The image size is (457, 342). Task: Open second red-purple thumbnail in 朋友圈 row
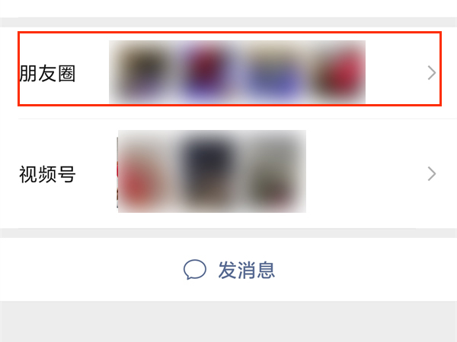click(x=206, y=72)
